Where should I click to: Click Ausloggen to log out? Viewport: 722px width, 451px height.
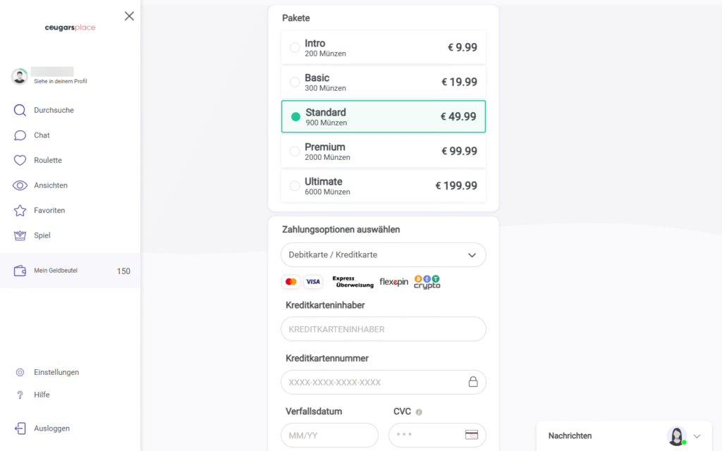point(51,428)
